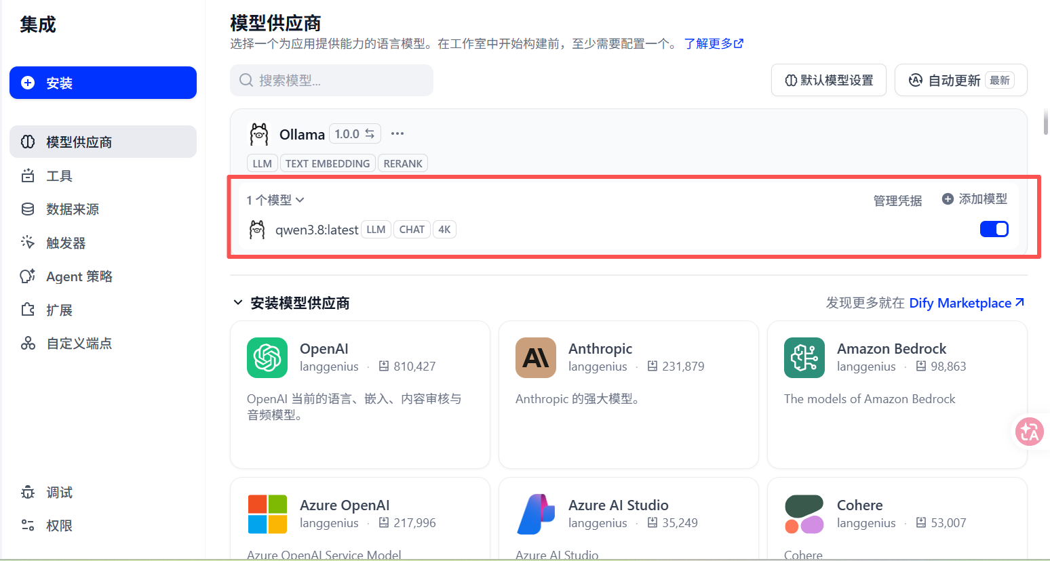1050x561 pixels.
Task: Click the 模型供应商 sidebar icon
Action: (x=28, y=142)
